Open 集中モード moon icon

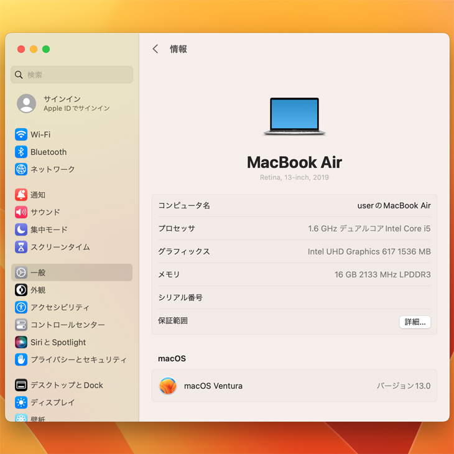click(21, 229)
